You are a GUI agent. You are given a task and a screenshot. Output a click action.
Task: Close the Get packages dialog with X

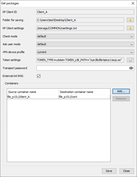pyautogui.click(x=133, y=3)
